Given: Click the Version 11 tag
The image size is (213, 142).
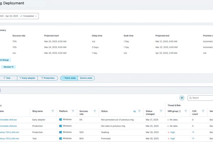Looking at the screenshot, I should click(x=9, y=67).
